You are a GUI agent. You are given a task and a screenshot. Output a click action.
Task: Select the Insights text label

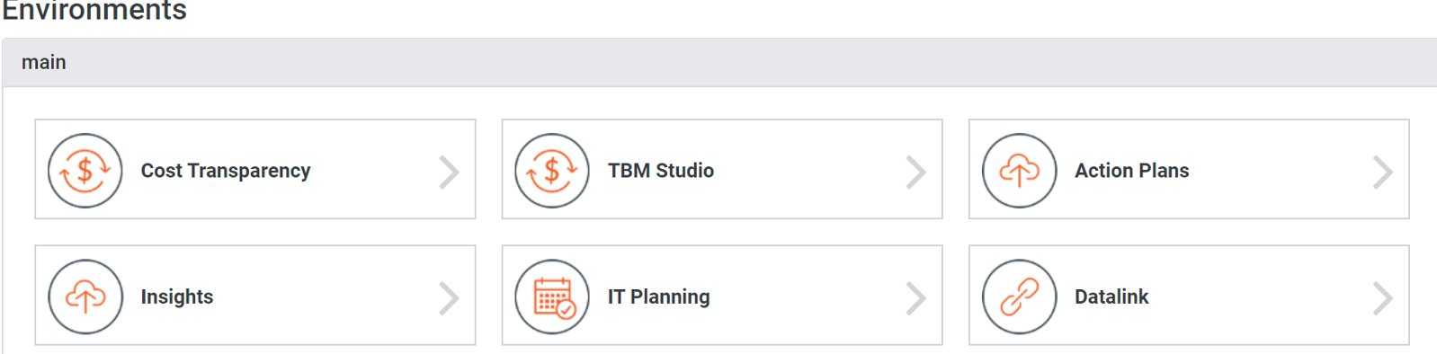click(177, 296)
